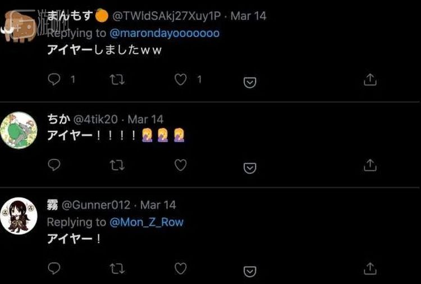
Task: View 霧's profile avatar
Action: click(19, 215)
